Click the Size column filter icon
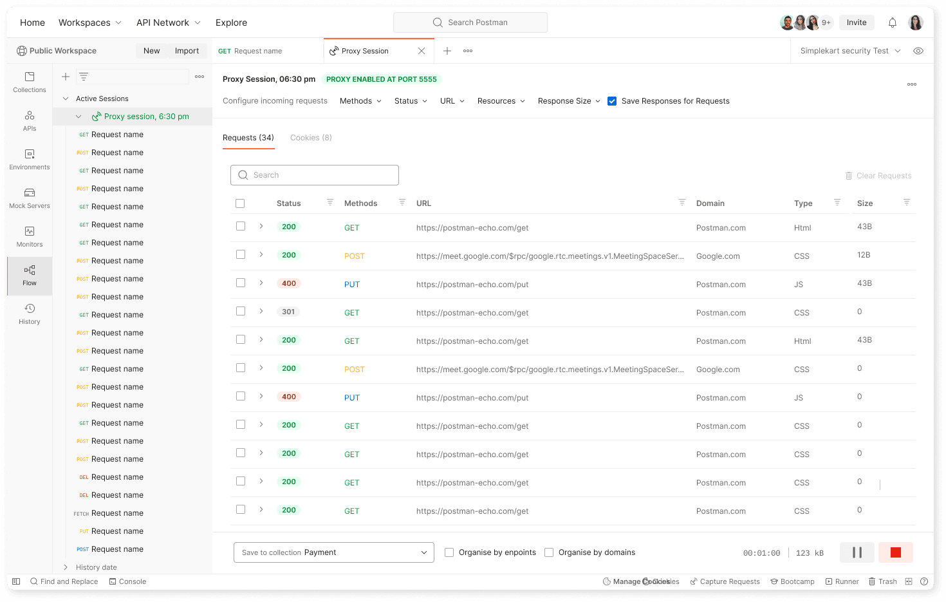 point(907,202)
